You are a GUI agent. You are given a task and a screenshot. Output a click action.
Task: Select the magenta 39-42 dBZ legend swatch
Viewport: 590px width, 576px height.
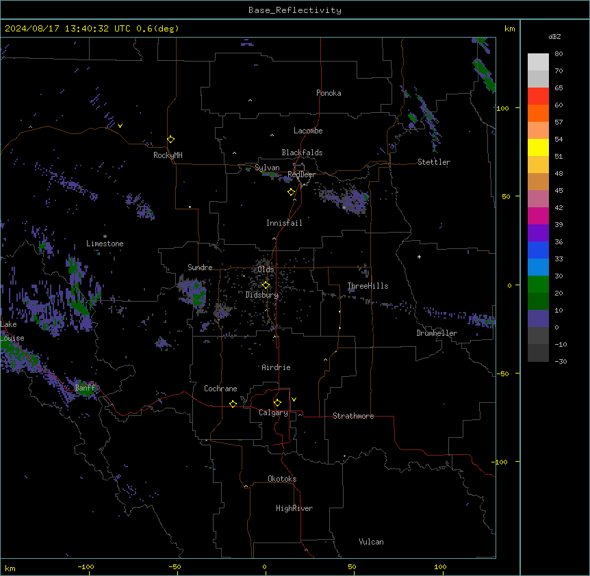click(538, 215)
